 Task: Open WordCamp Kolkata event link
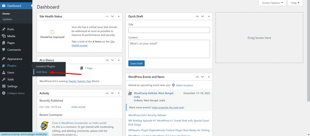pyautogui.click(x=154, y=95)
